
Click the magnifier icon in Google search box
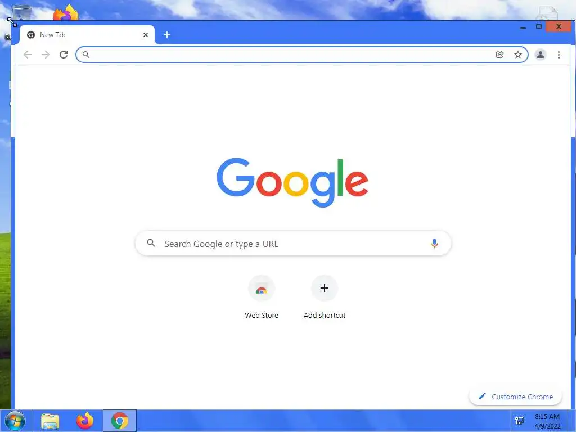[151, 243]
